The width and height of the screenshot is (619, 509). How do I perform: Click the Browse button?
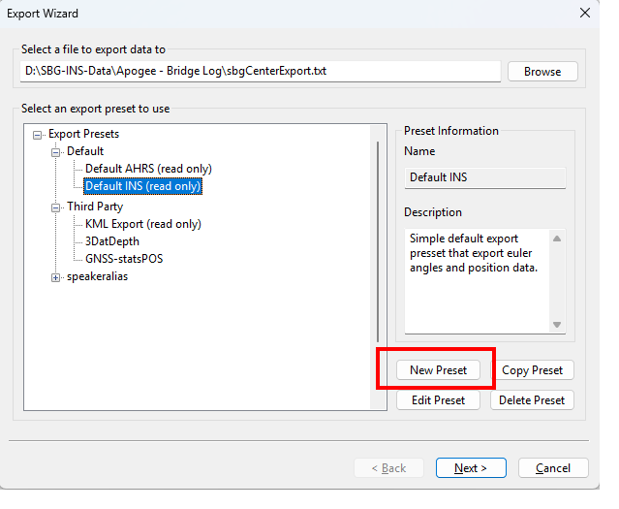(x=542, y=72)
